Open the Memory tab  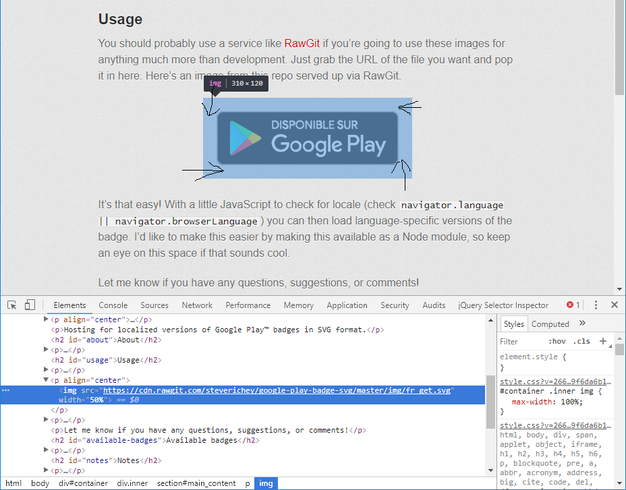tap(299, 305)
